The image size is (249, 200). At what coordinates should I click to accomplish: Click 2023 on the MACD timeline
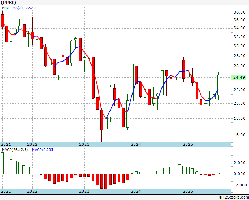[x=84, y=191]
